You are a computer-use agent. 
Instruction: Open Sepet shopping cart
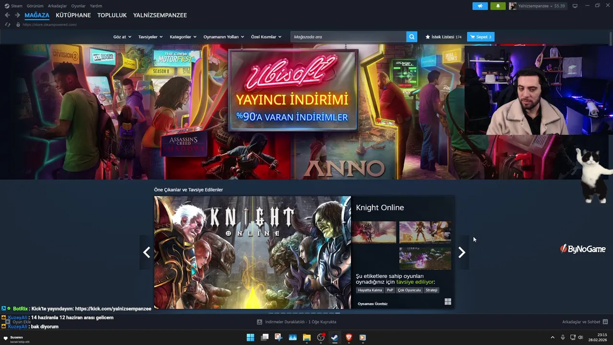pyautogui.click(x=480, y=37)
